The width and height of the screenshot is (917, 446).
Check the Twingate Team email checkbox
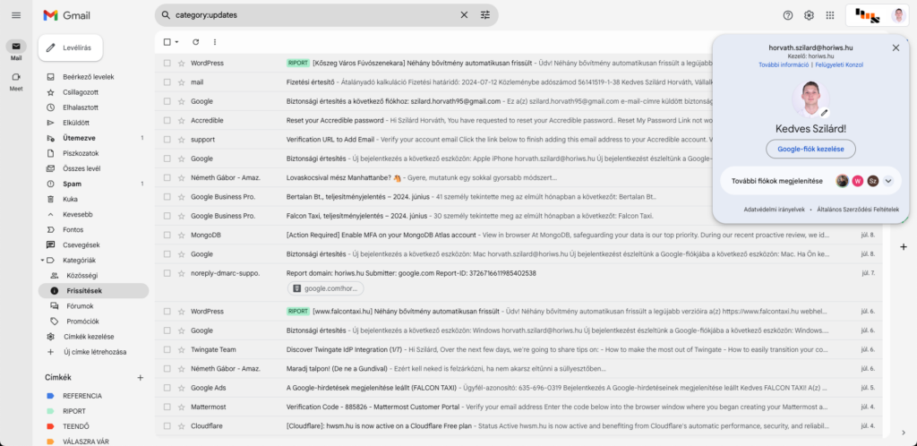(x=167, y=349)
